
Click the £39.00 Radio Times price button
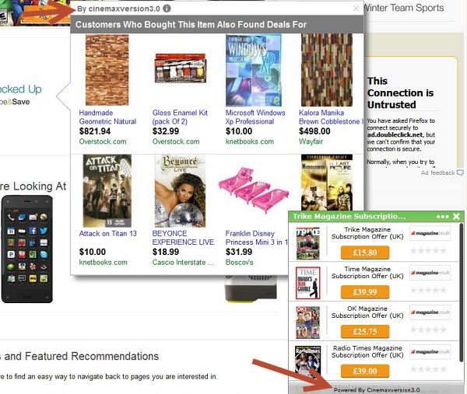(x=365, y=371)
